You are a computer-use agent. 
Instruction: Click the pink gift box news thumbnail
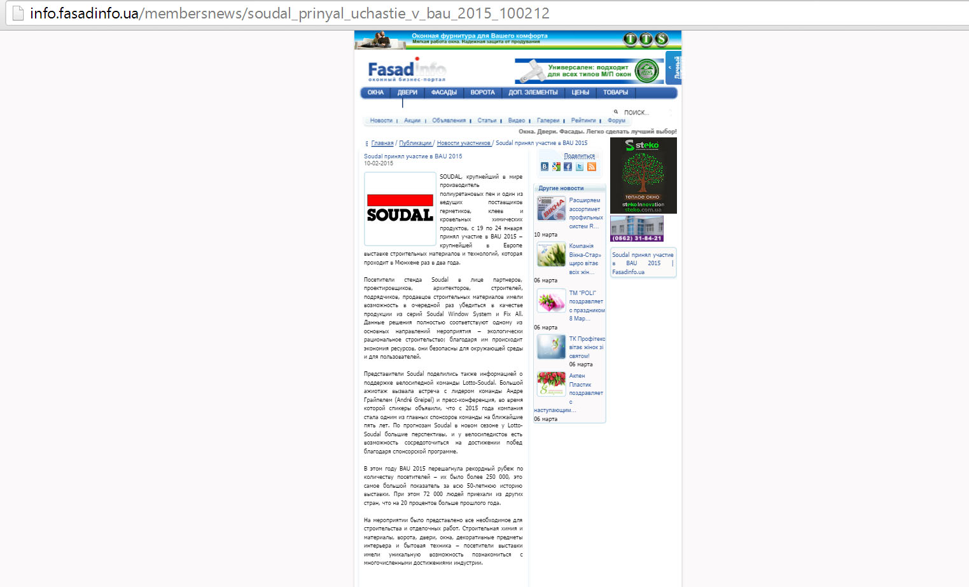551,300
